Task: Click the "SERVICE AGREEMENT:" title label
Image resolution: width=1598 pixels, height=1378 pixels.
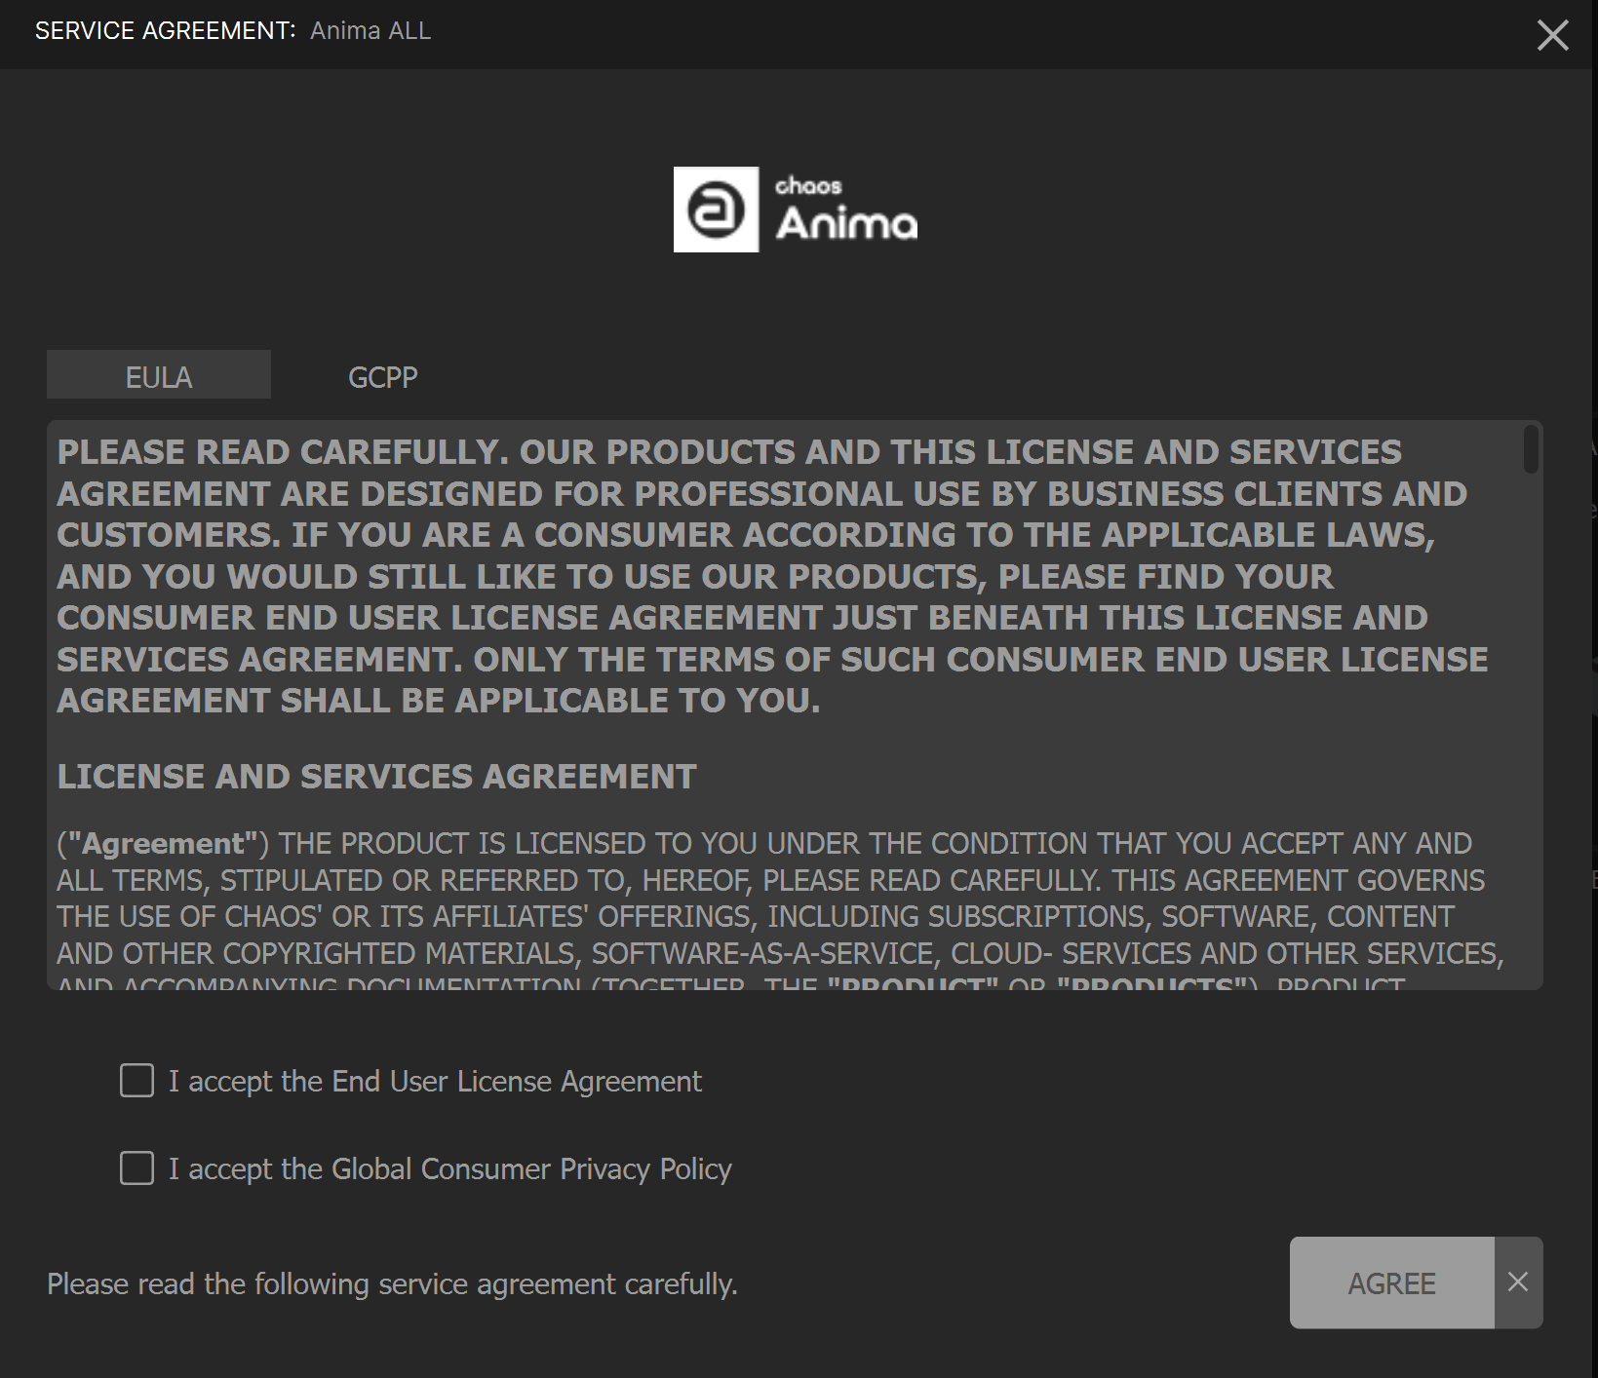Action: (x=165, y=31)
